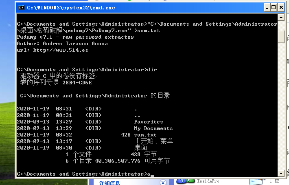Click the '6 个目录' summary text
Screen dimensions: 289x185
(x=79, y=161)
